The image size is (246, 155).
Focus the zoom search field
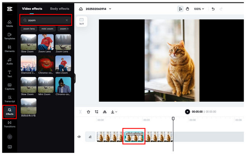46,20
